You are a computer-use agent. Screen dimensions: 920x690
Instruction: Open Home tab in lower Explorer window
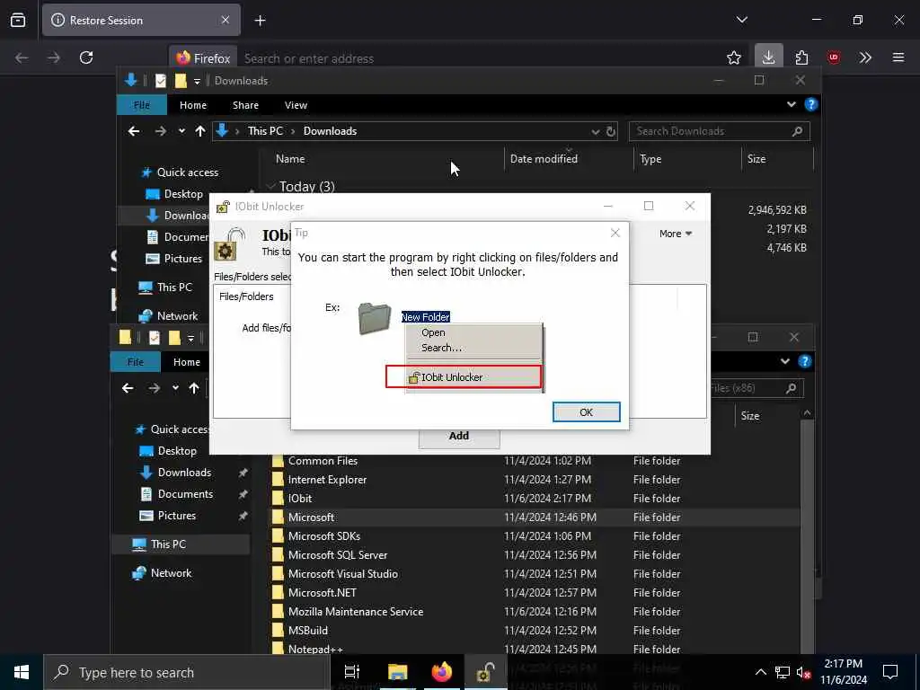[x=187, y=362]
